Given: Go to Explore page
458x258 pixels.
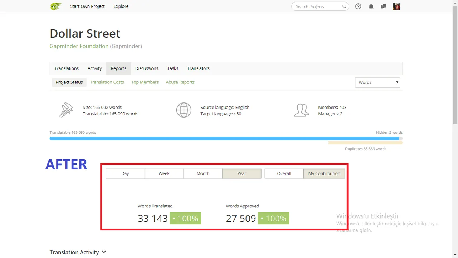Looking at the screenshot, I should (121, 6).
